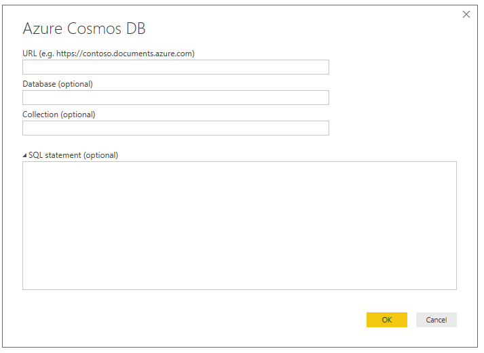Click the Collection (optional) field
This screenshot has height=353, width=484.
click(x=176, y=128)
